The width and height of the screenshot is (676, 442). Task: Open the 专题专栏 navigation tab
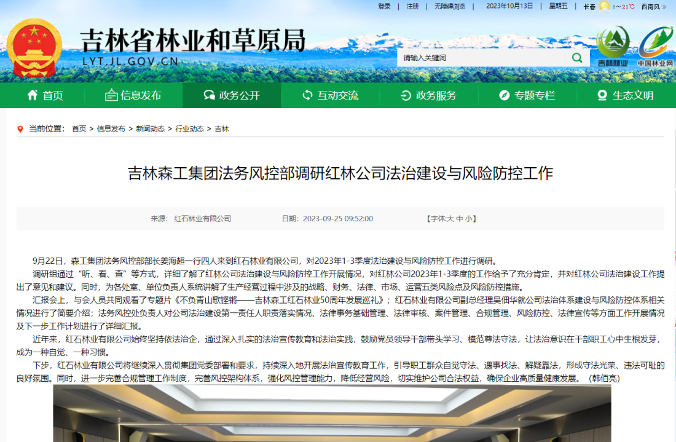click(x=527, y=95)
